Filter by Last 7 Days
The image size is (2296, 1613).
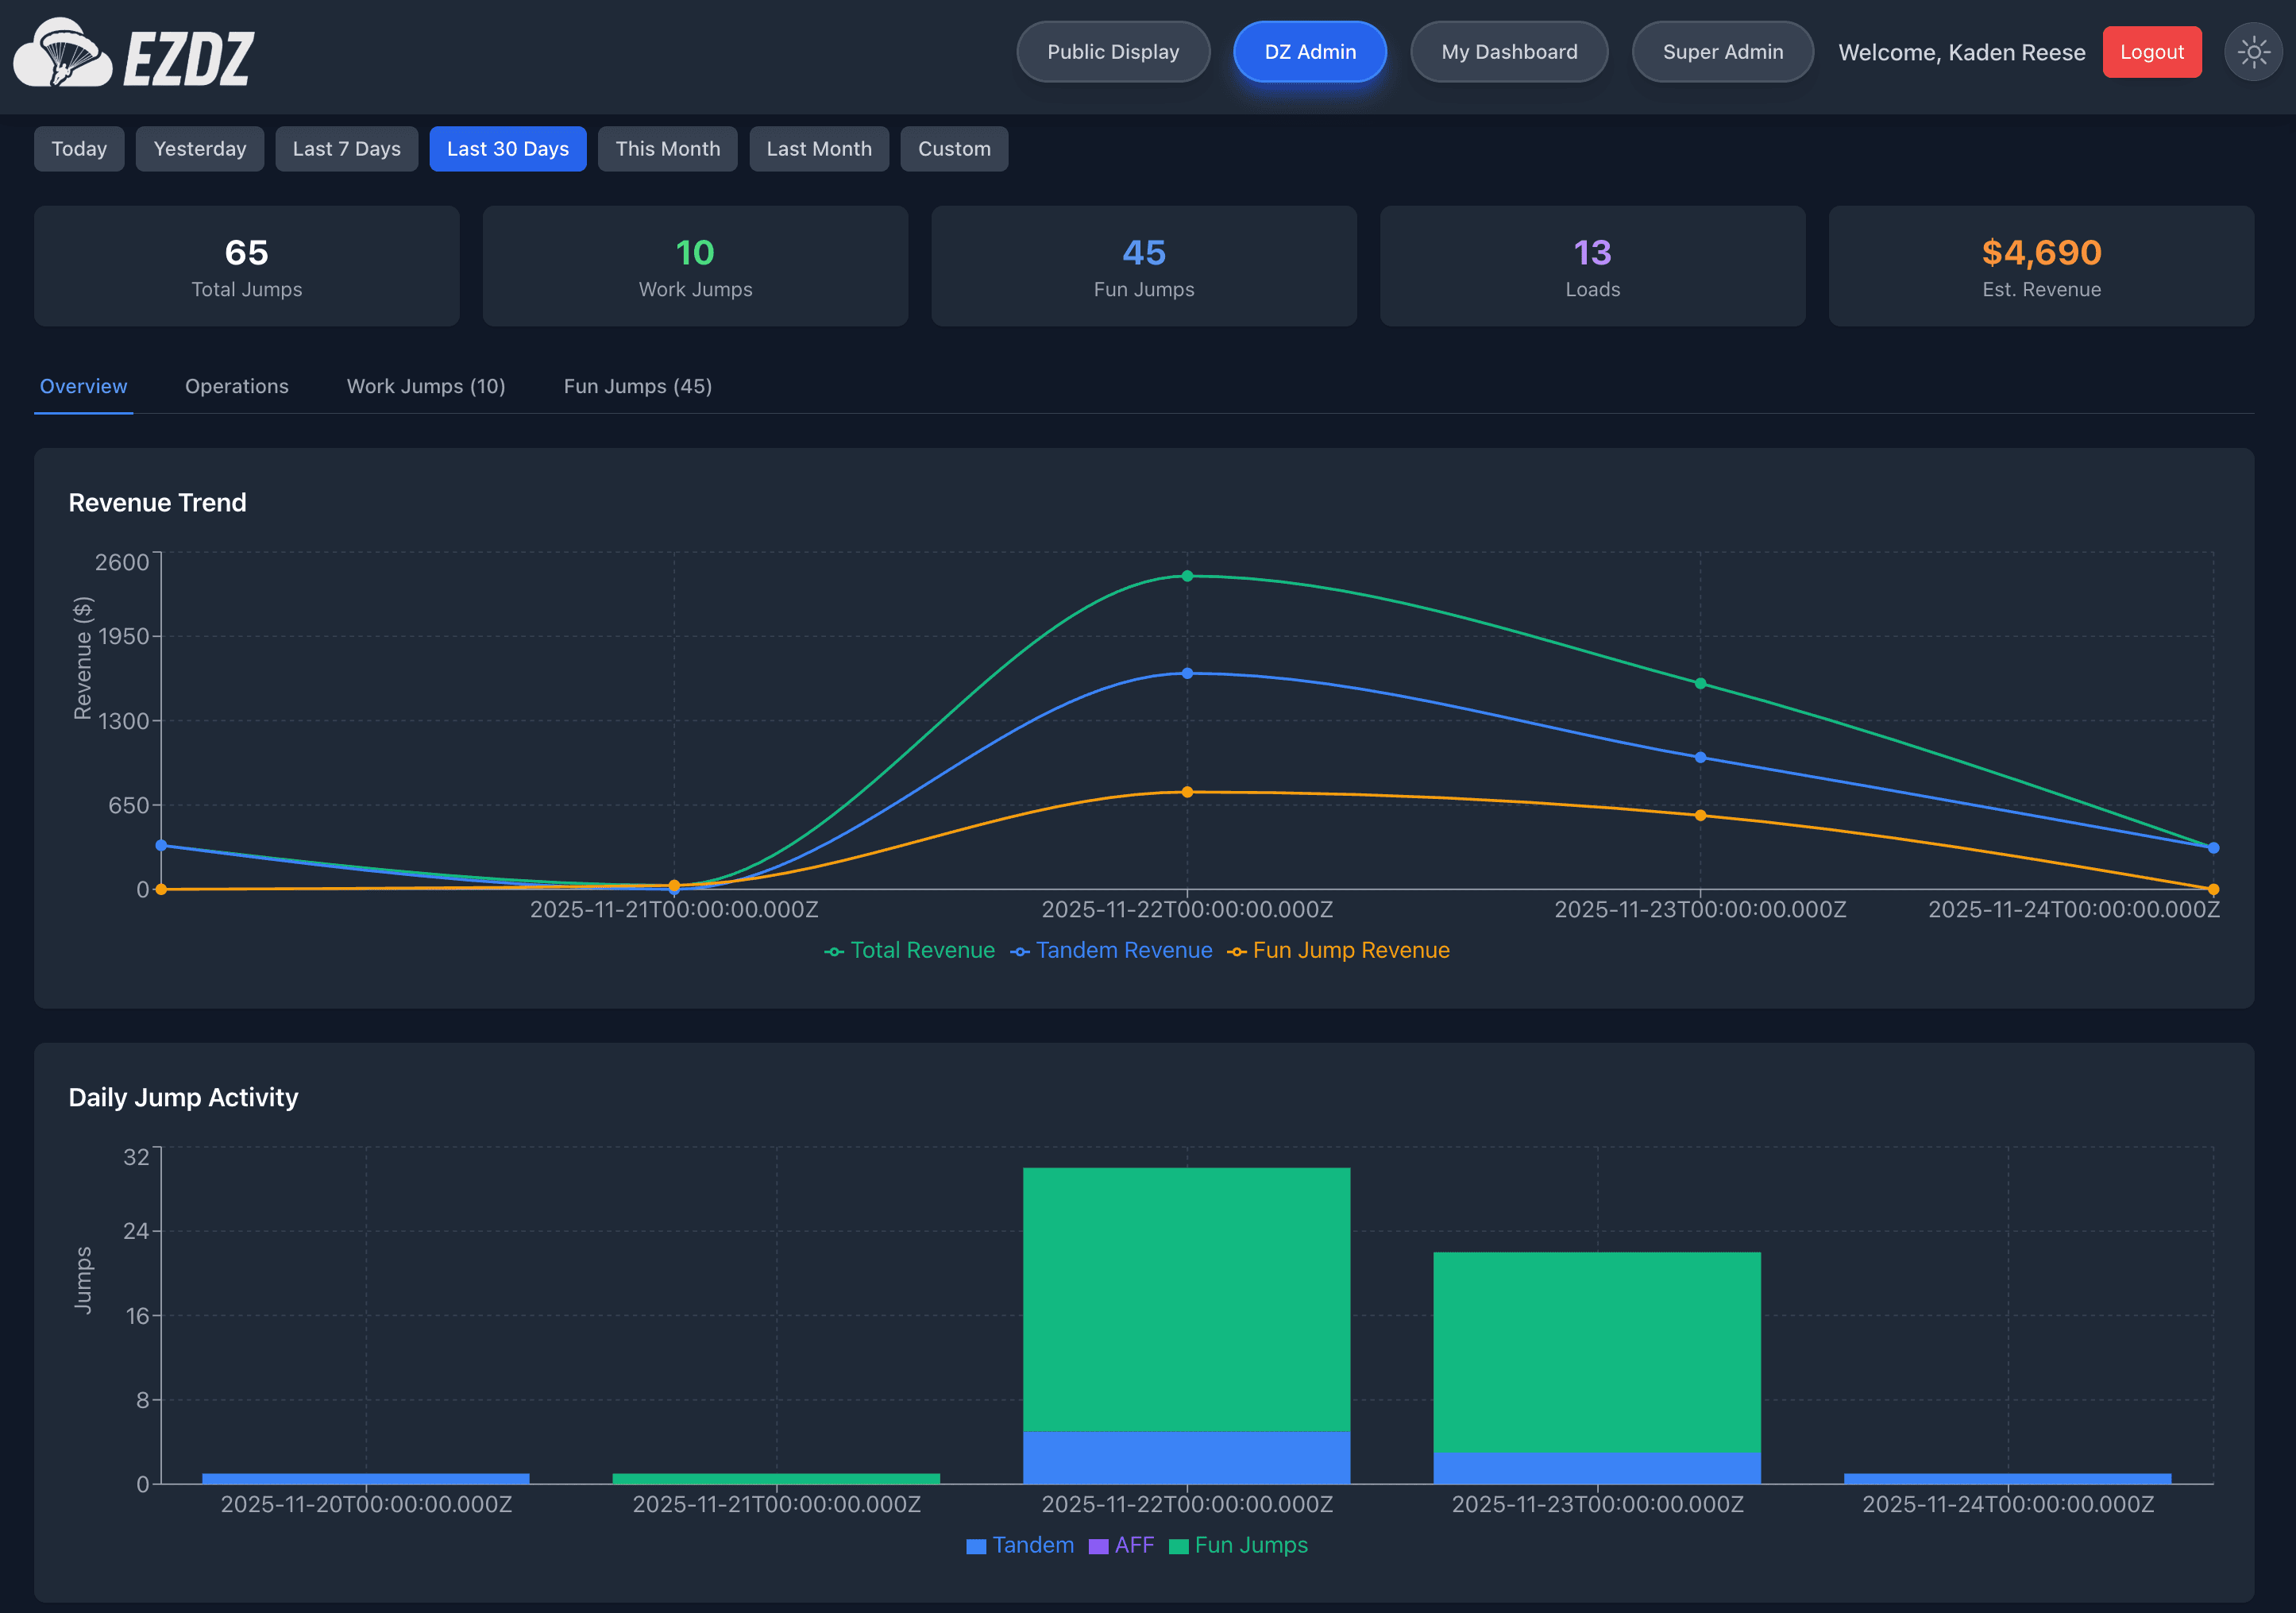click(x=346, y=149)
